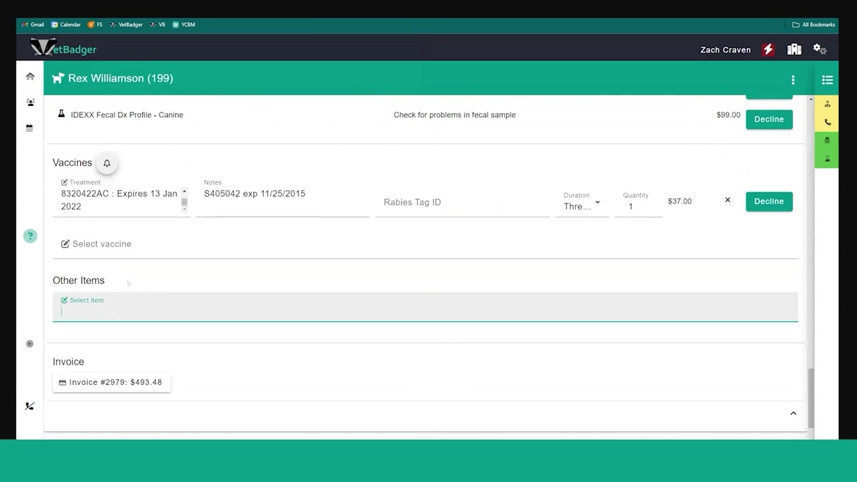
Task: Decline the IDEXX Fecal Dx Profile
Action: coord(769,119)
